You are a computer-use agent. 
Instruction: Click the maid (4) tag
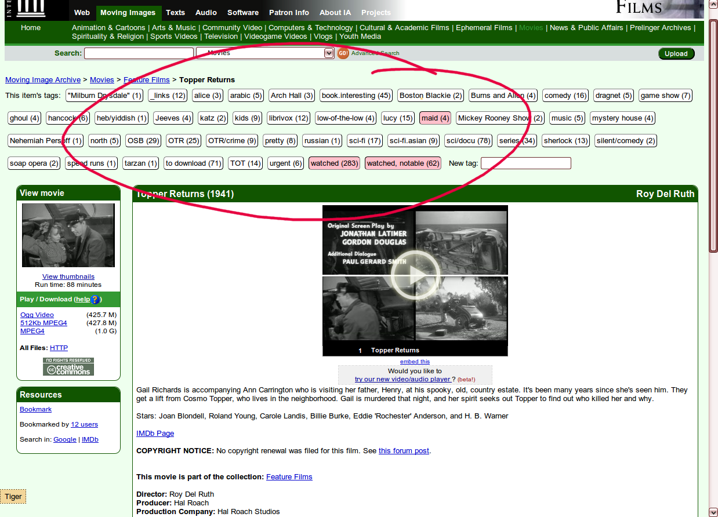(435, 118)
